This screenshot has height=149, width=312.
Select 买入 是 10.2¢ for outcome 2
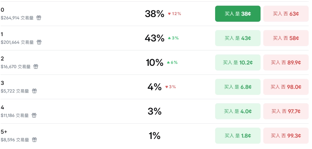point(238,62)
